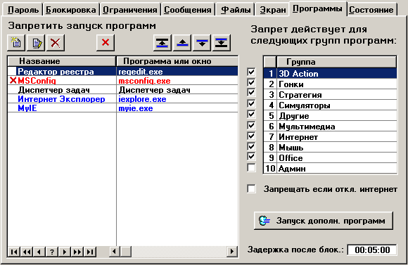Image resolution: width=408 pixels, height=265 pixels.
Task: Uncheck the Мультимедиа group checkbox
Action: (251, 125)
